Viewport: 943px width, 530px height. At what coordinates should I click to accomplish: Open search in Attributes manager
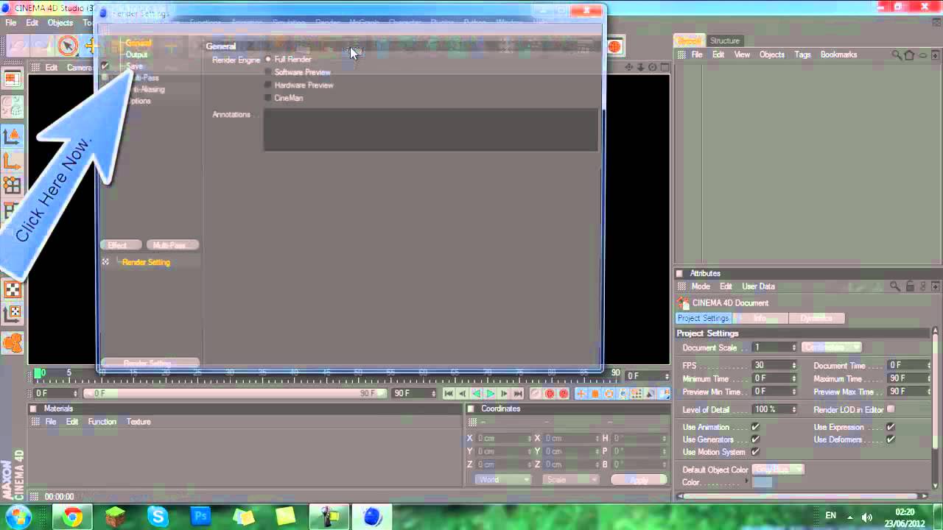(x=894, y=286)
